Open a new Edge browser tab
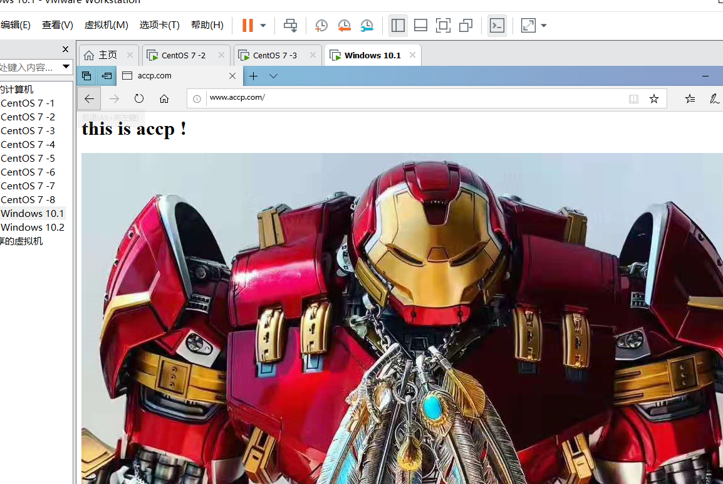This screenshot has width=723, height=484. pyautogui.click(x=253, y=76)
